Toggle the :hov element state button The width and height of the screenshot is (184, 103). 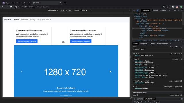coord(171,47)
